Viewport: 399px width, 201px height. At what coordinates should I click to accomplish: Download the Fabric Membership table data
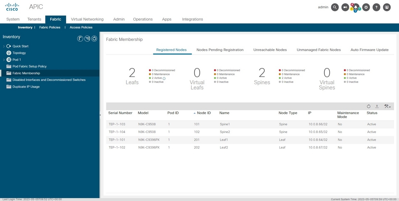(377, 106)
